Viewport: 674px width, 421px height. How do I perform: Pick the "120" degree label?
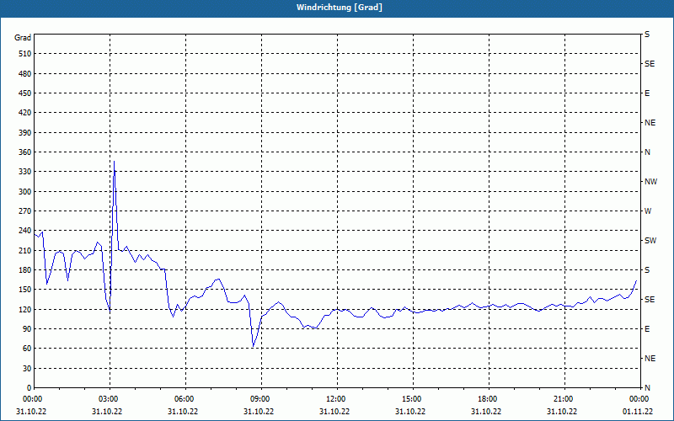pos(25,309)
